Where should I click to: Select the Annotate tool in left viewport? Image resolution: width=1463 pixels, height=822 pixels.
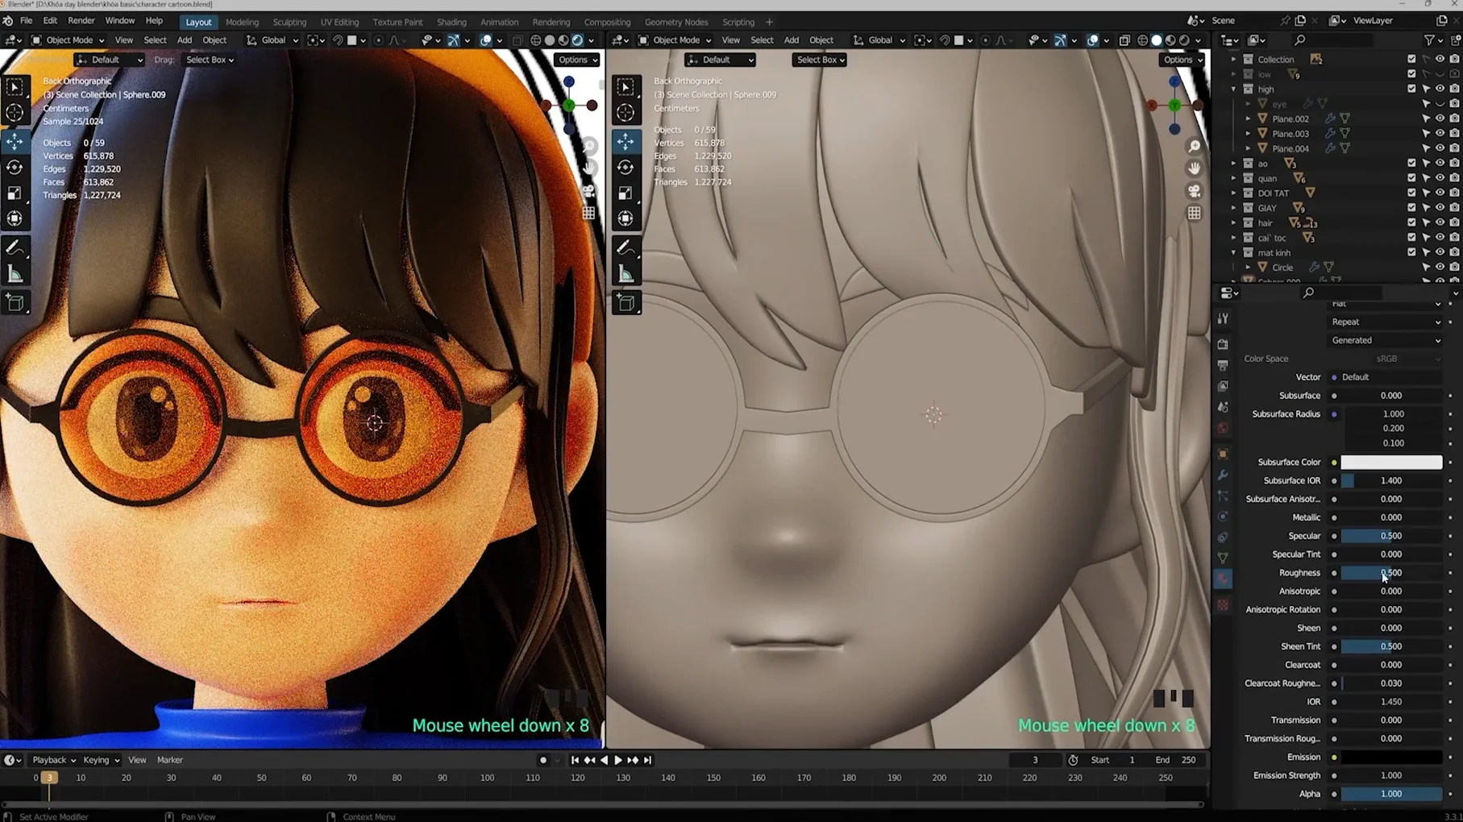pos(15,248)
